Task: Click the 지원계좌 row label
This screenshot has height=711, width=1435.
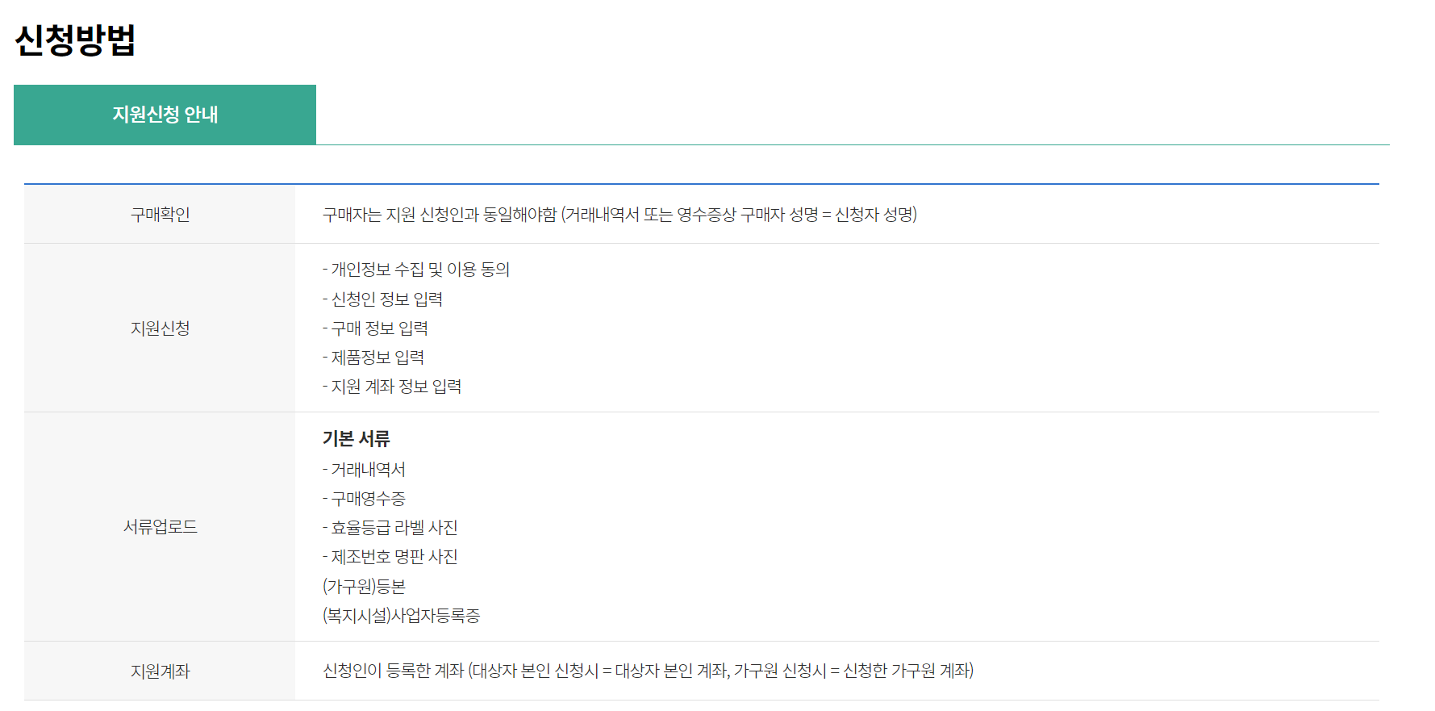Action: (159, 670)
